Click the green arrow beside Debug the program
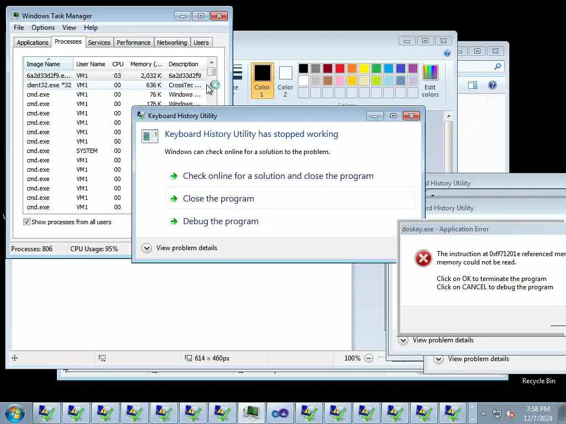 pyautogui.click(x=174, y=221)
